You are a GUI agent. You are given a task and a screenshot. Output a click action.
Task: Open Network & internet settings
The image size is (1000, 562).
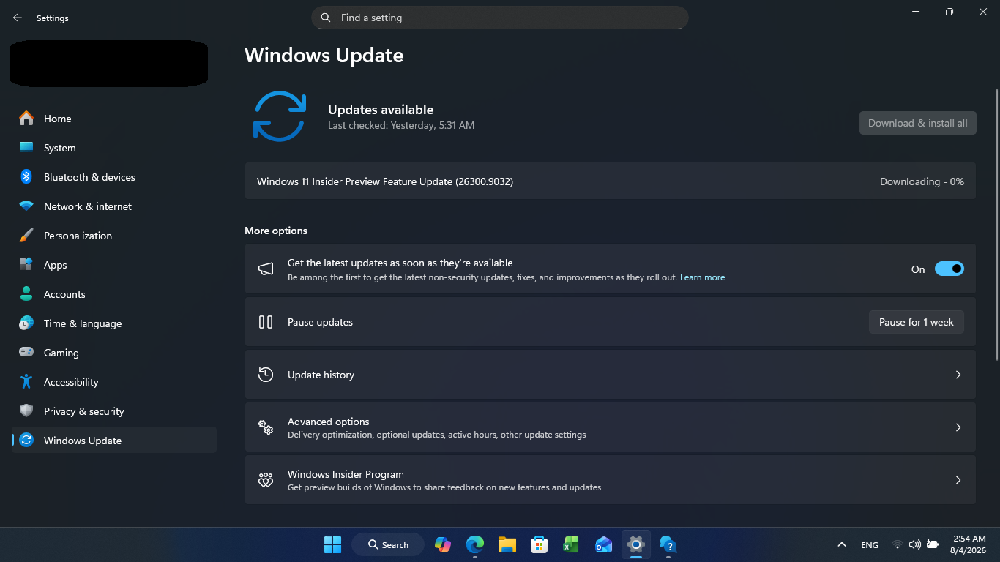pyautogui.click(x=114, y=206)
